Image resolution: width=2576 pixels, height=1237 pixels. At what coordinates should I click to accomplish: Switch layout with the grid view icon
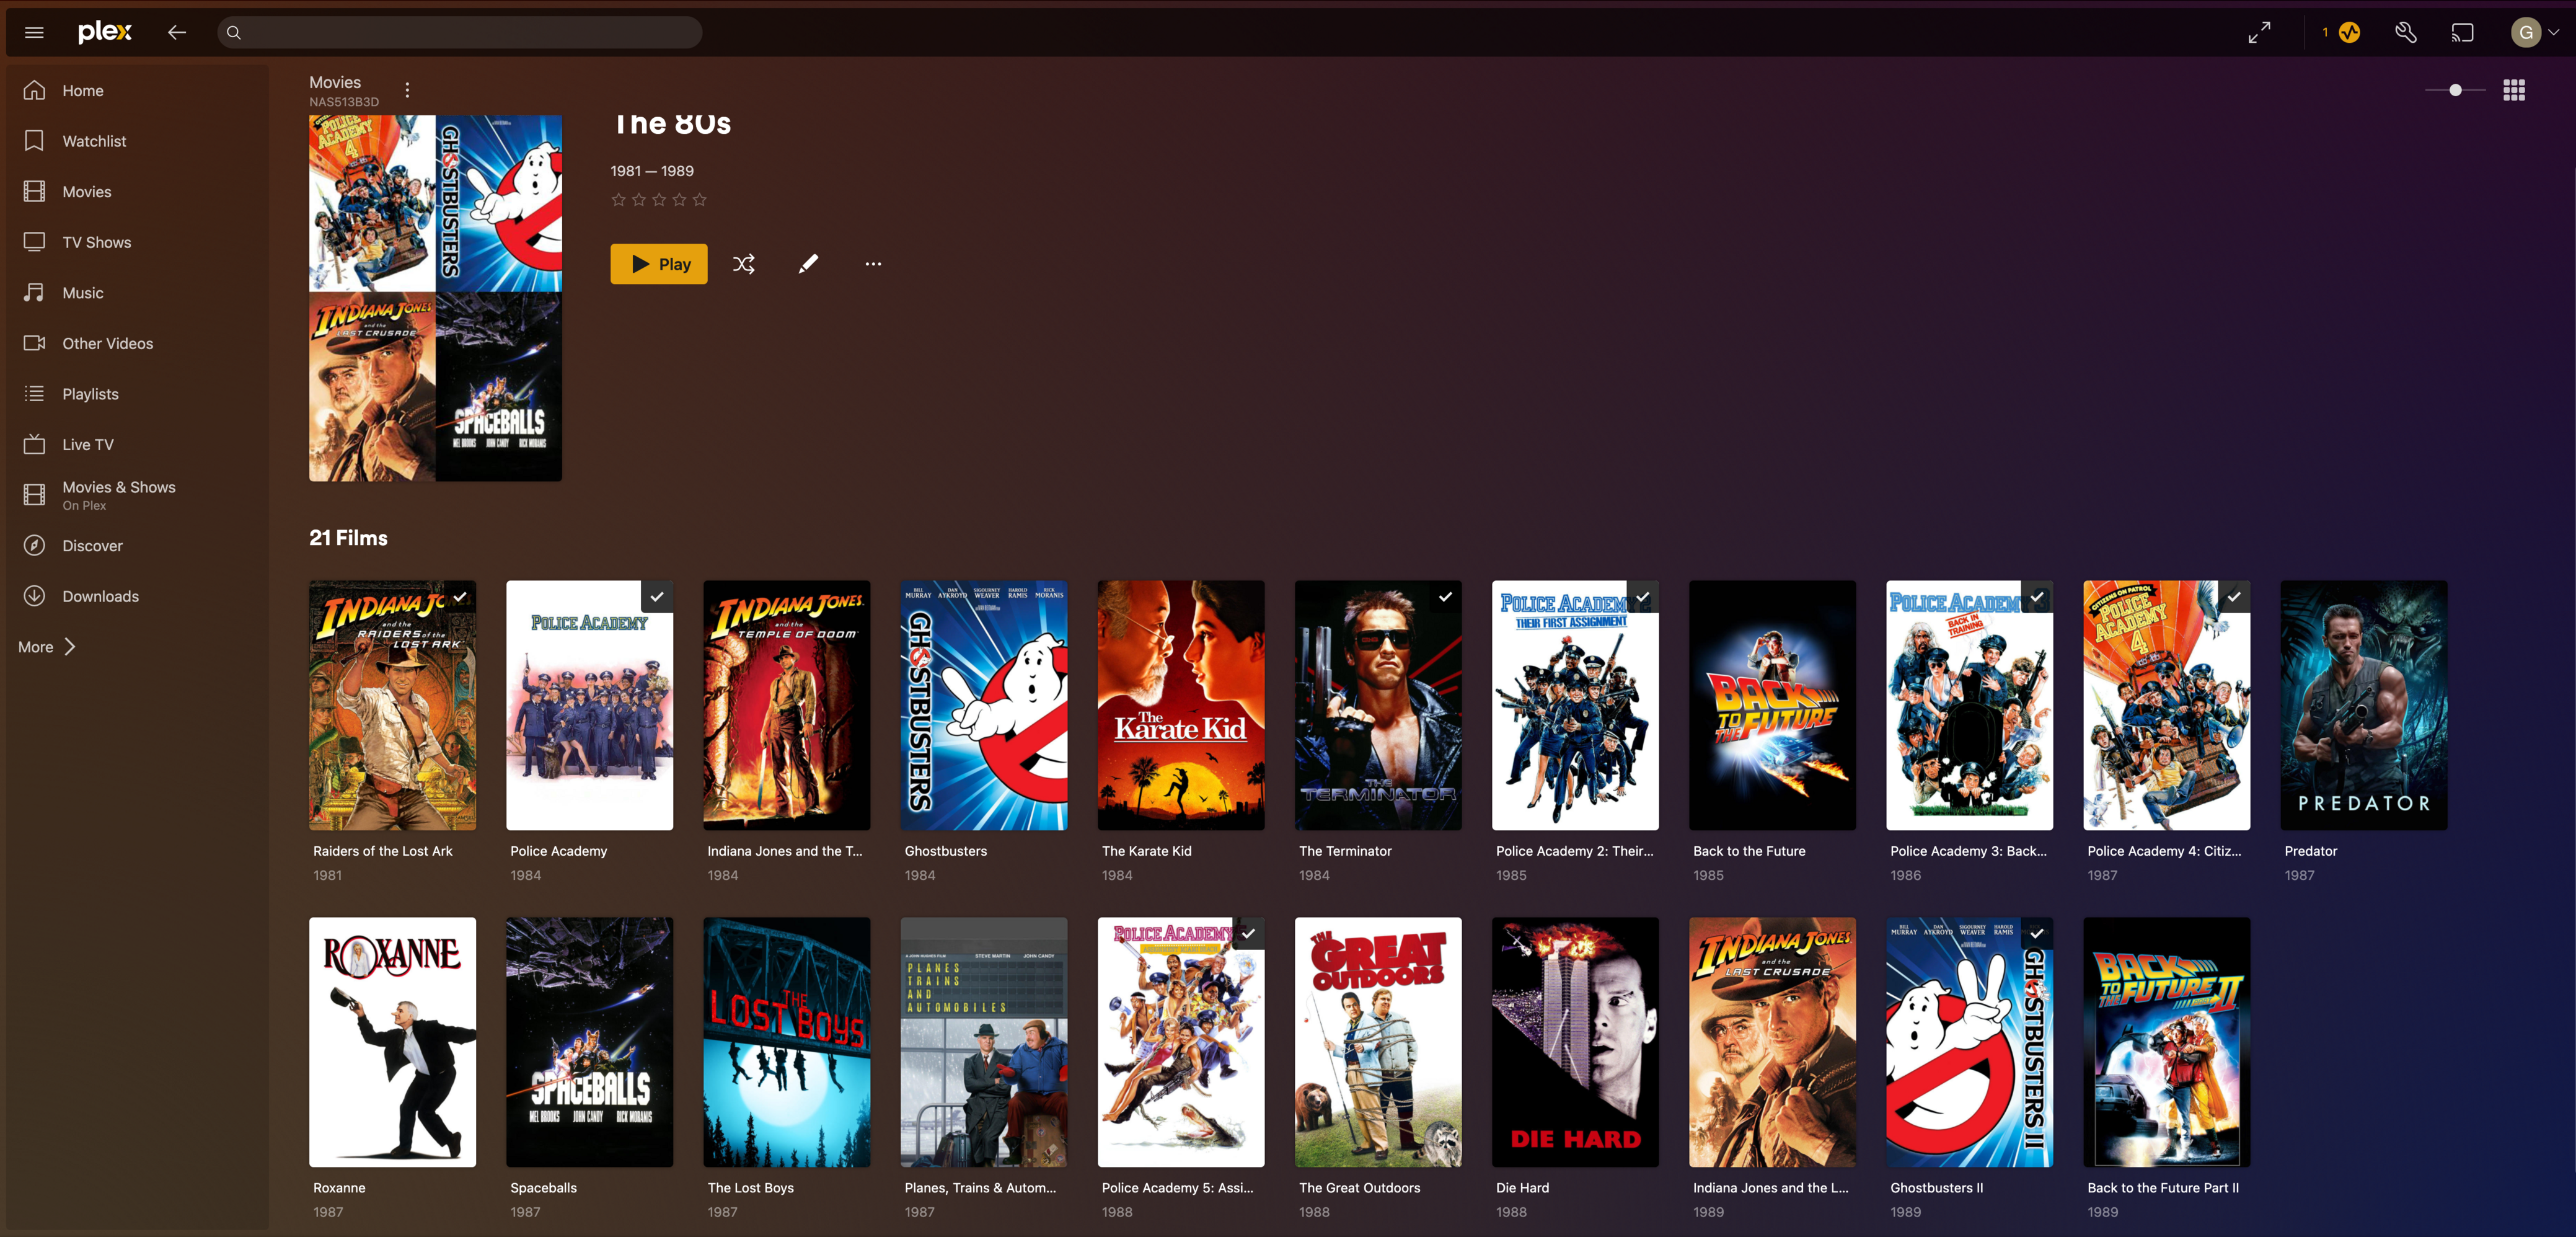[2514, 90]
